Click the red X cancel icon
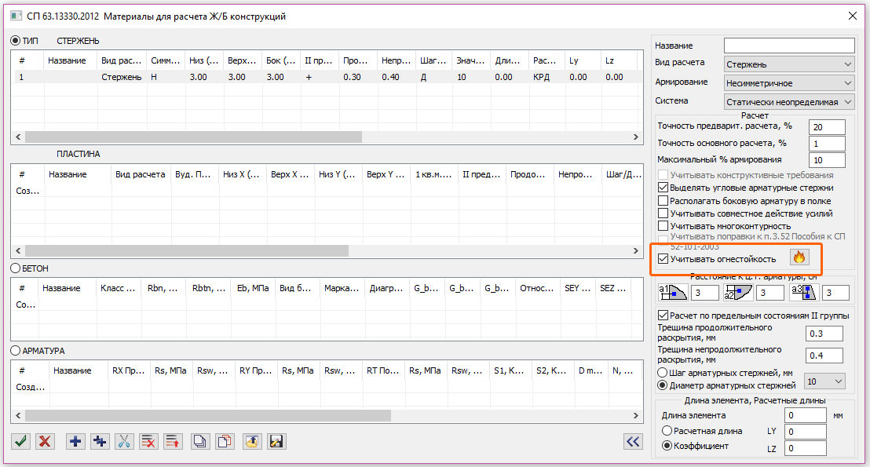Viewport: 870px width, 467px height. (46, 441)
